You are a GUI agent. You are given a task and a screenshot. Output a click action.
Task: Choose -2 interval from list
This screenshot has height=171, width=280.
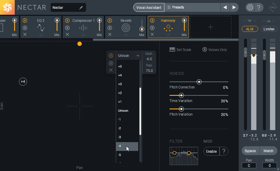coord(127,128)
